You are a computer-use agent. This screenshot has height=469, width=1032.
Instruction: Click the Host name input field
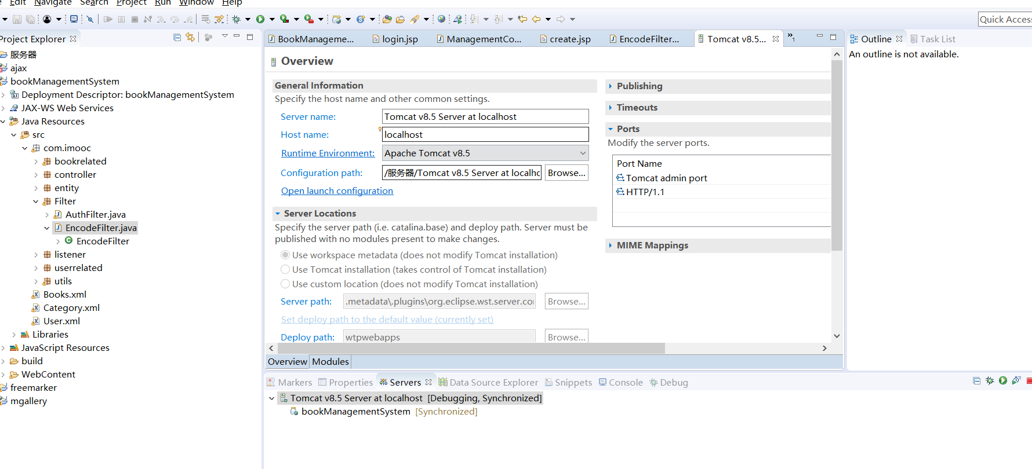pos(485,134)
